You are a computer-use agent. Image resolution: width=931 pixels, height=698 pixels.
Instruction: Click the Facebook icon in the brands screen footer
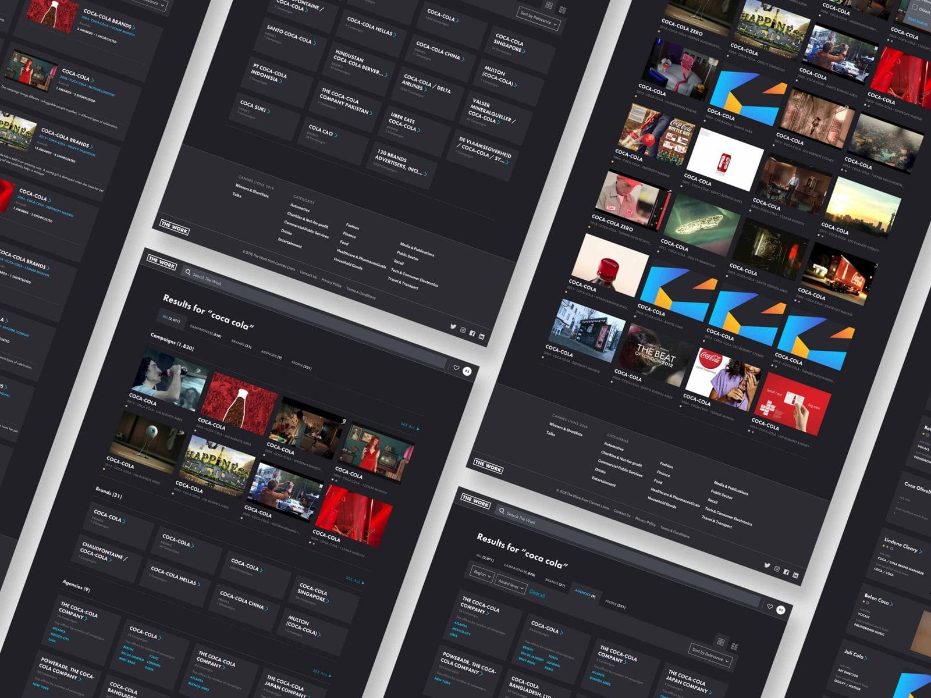[472, 333]
